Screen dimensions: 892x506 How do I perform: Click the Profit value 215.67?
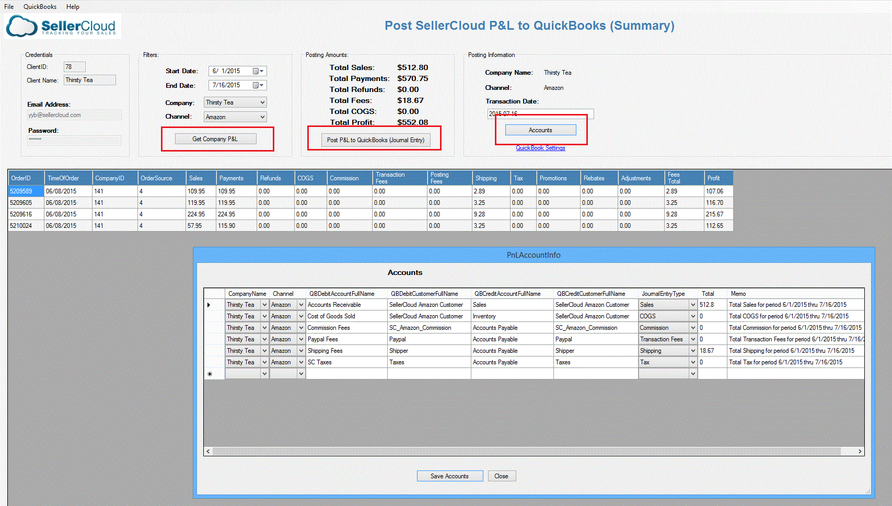pos(719,214)
